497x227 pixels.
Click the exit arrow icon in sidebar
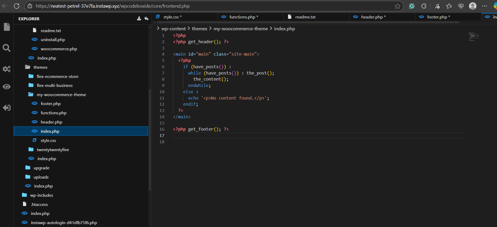tap(7, 108)
